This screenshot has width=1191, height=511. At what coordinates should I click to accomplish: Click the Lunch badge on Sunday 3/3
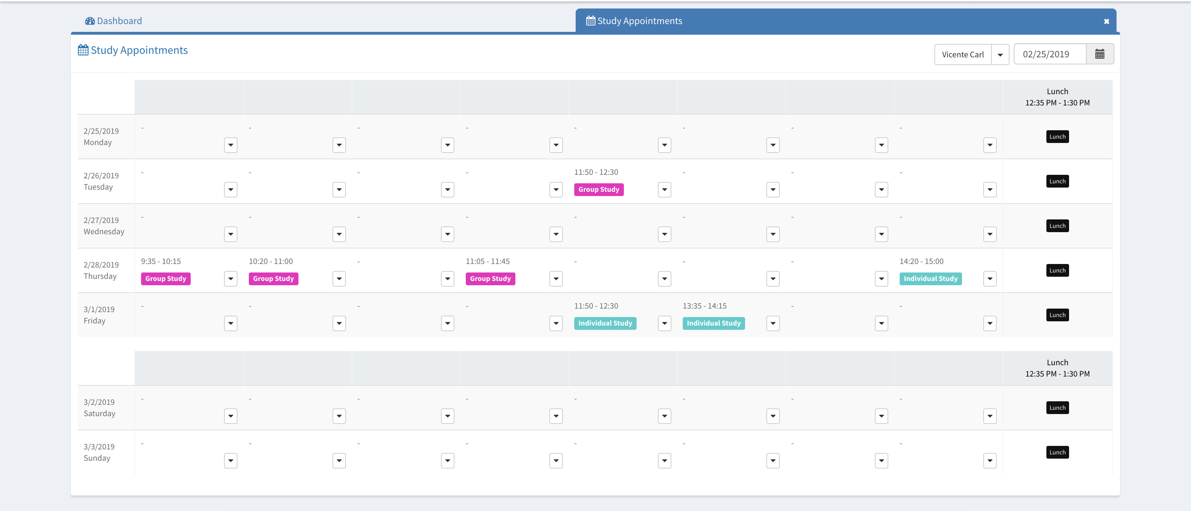pyautogui.click(x=1057, y=452)
